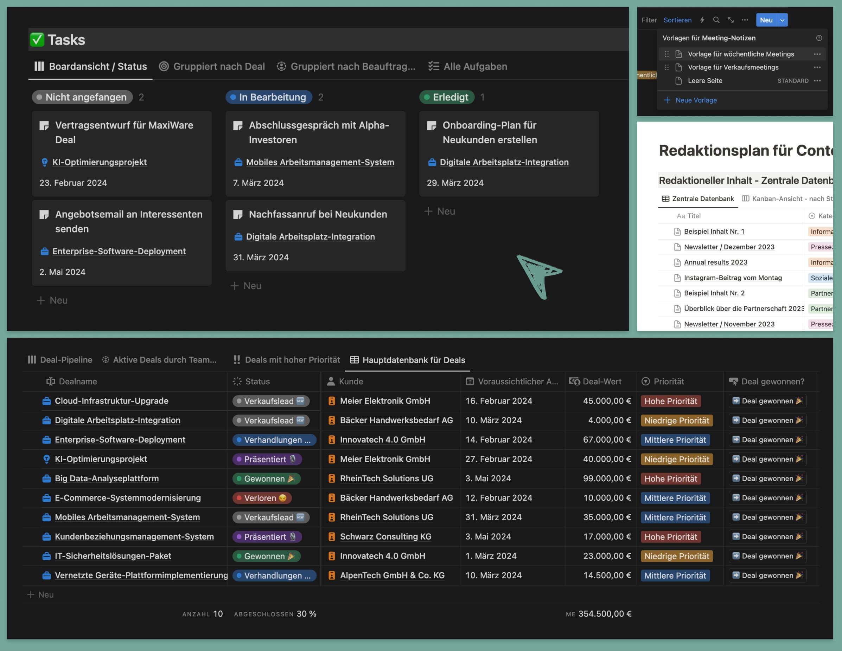Open help icon in Vorlagen panel
The height and width of the screenshot is (651, 842).
819,38
